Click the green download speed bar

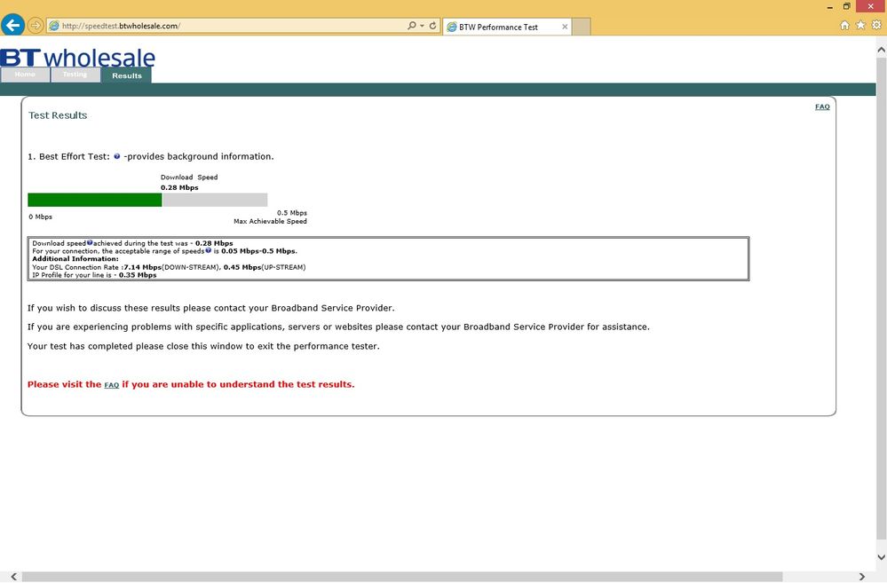tap(94, 200)
